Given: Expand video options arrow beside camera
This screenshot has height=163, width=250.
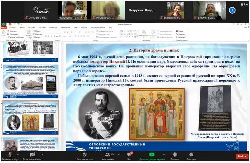Looking at the screenshot, I should [42, 154].
